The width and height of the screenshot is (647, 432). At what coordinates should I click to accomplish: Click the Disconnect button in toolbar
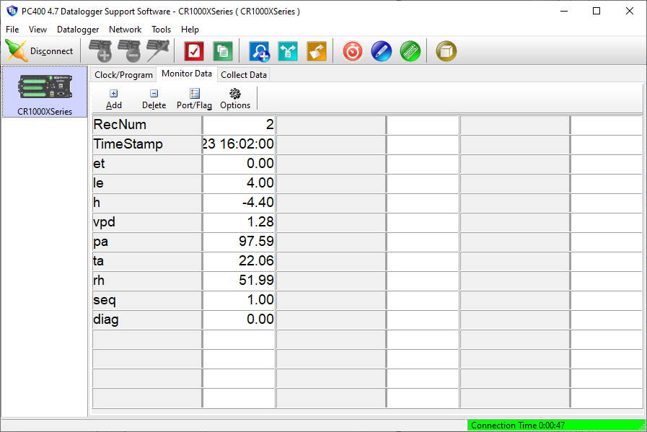pos(40,51)
